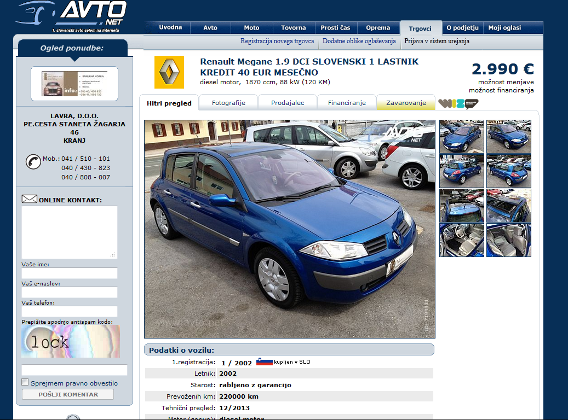Click the antispam code input field
Screen dimensions: 568x420
pyautogui.click(x=74, y=370)
